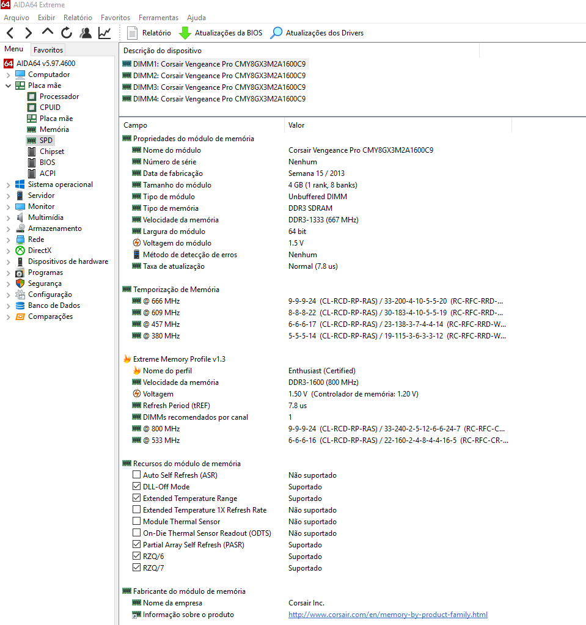The image size is (586, 625).
Task: Toggle On-Die Thermal Sensor Readout checkbox
Action: pyautogui.click(x=136, y=533)
